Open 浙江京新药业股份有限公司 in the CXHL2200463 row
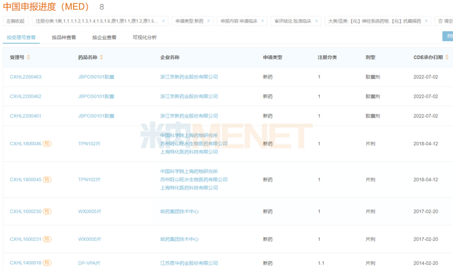This screenshot has height=270, width=453. pos(189,77)
